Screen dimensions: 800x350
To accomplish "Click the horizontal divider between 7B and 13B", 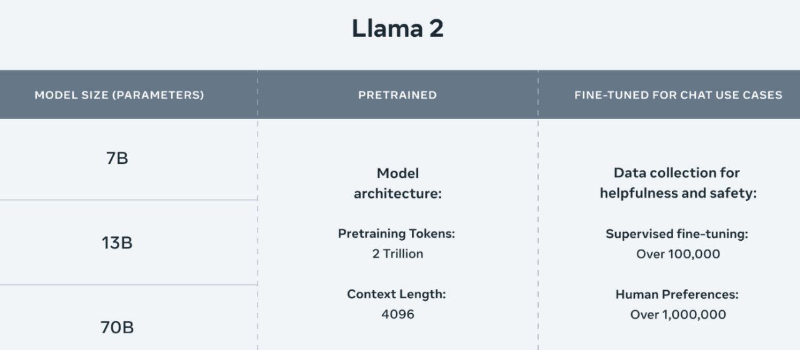I will click(128, 200).
